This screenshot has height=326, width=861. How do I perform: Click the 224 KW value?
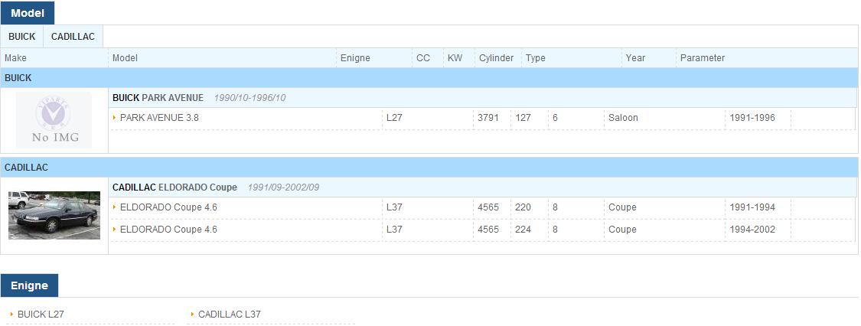pyautogui.click(x=523, y=230)
